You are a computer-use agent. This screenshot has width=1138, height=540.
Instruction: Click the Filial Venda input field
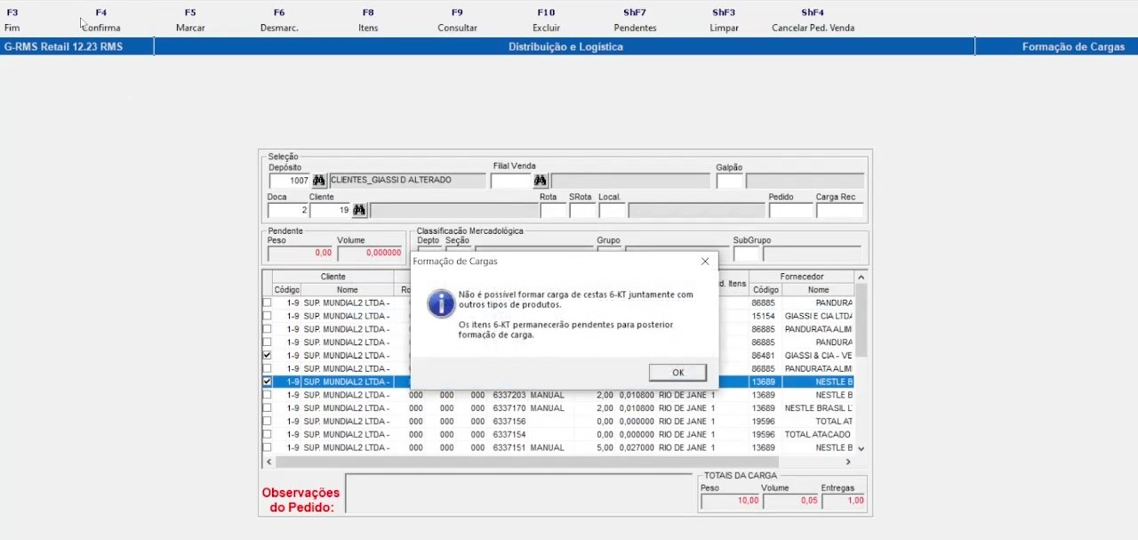[x=511, y=181]
